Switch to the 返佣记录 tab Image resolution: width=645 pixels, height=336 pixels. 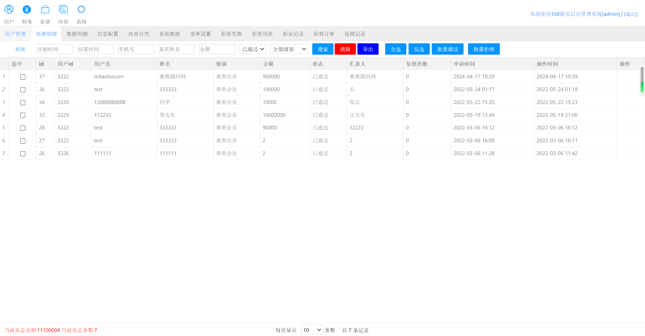(x=355, y=34)
